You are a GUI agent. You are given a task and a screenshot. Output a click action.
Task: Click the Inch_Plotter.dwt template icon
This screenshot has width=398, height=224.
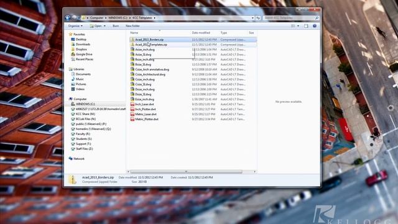[x=132, y=110]
